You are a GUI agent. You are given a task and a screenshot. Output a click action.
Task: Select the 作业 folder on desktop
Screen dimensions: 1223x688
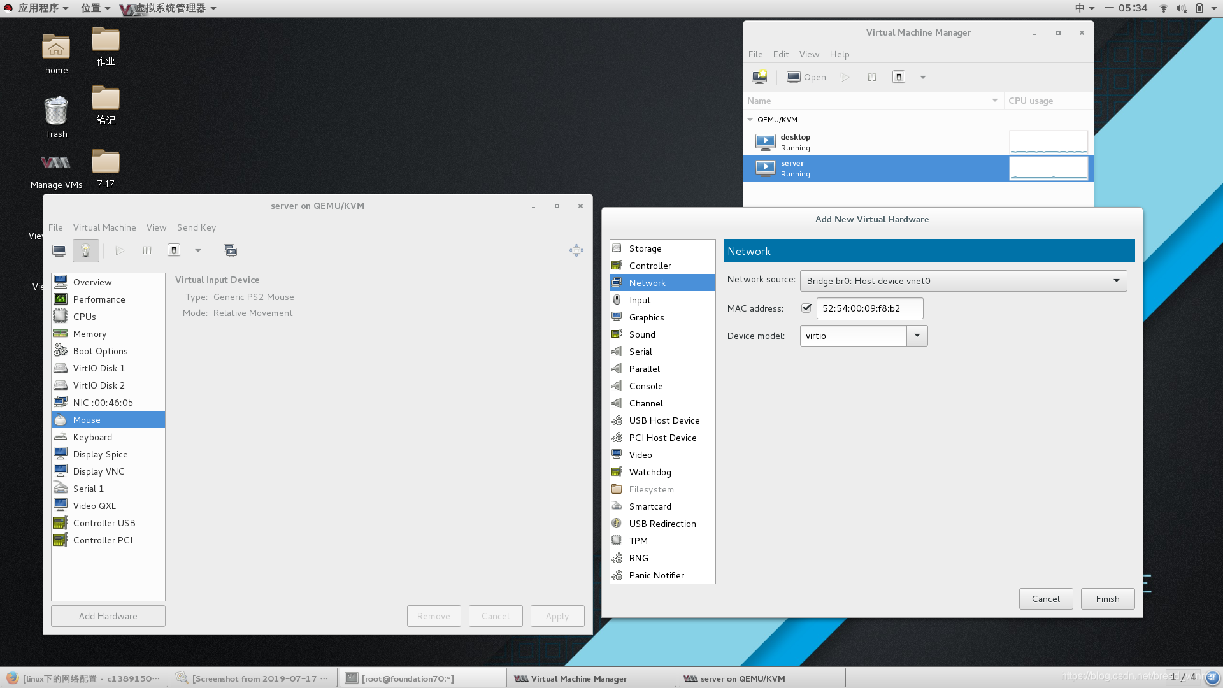coord(106,47)
